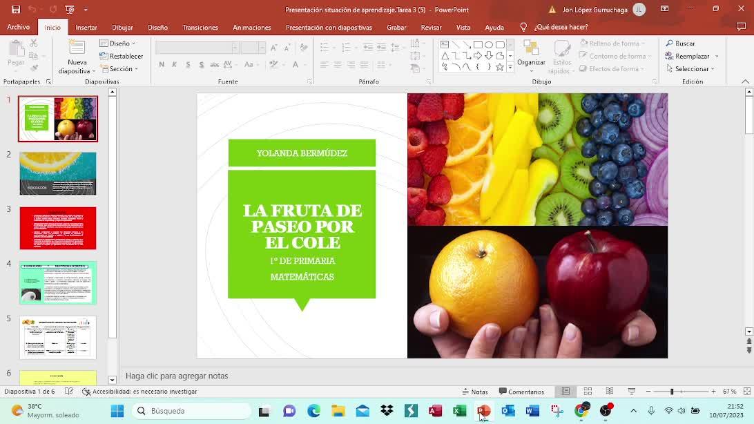Open the comments pane icon at top right
The height and width of the screenshot is (424, 754).
(741, 27)
